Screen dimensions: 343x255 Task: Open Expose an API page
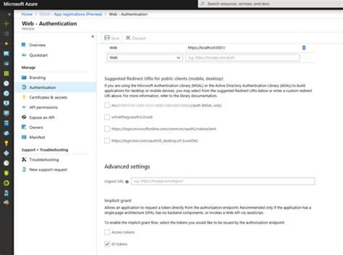click(42, 117)
